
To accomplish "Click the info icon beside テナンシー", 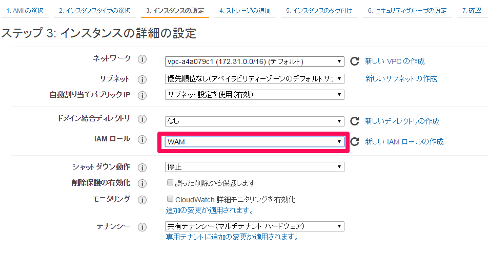I will point(142,227).
